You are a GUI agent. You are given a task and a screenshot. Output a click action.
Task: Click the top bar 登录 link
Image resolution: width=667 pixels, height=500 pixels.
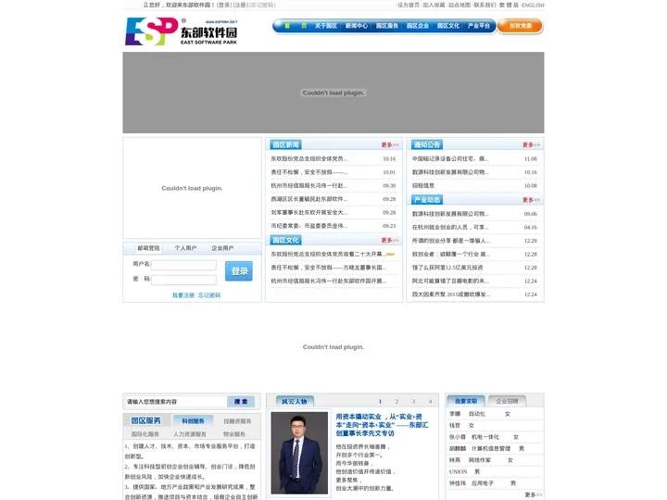(x=224, y=6)
